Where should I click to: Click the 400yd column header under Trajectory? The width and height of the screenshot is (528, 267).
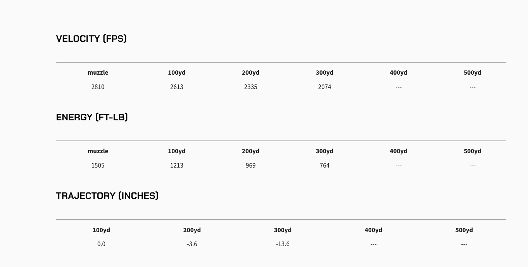tap(373, 230)
